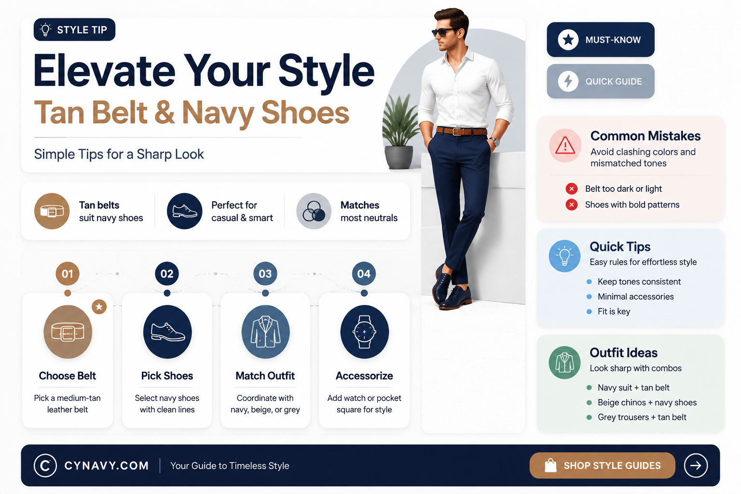The width and height of the screenshot is (741, 494).
Task: Click the belt icon in Choose Belt card
Action: [x=68, y=332]
